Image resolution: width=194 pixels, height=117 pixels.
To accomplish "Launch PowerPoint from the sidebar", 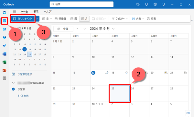I will tap(5, 70).
